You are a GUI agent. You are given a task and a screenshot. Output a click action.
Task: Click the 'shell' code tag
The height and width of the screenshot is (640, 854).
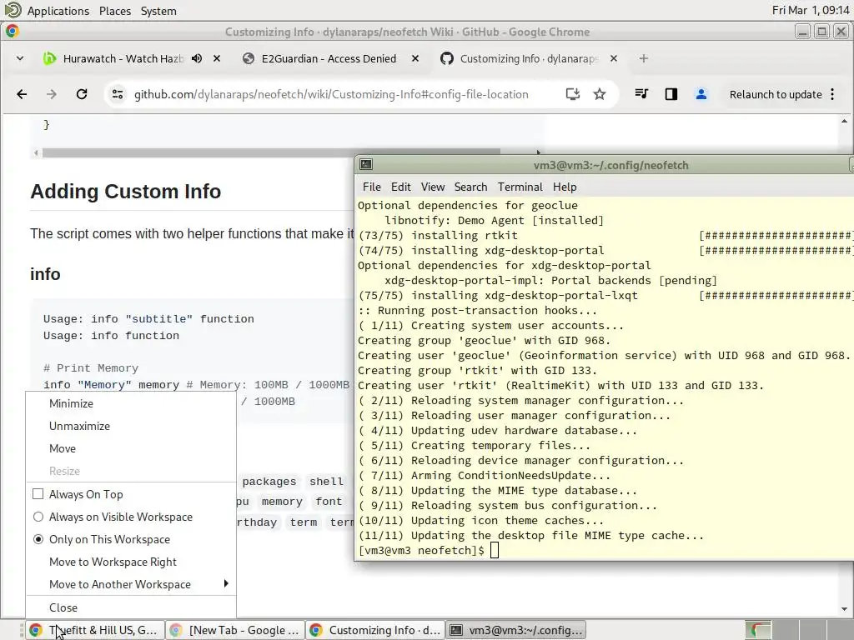326,482
